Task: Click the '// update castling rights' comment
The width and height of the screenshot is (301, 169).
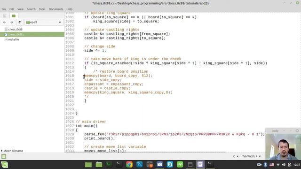Action: tap(112, 30)
